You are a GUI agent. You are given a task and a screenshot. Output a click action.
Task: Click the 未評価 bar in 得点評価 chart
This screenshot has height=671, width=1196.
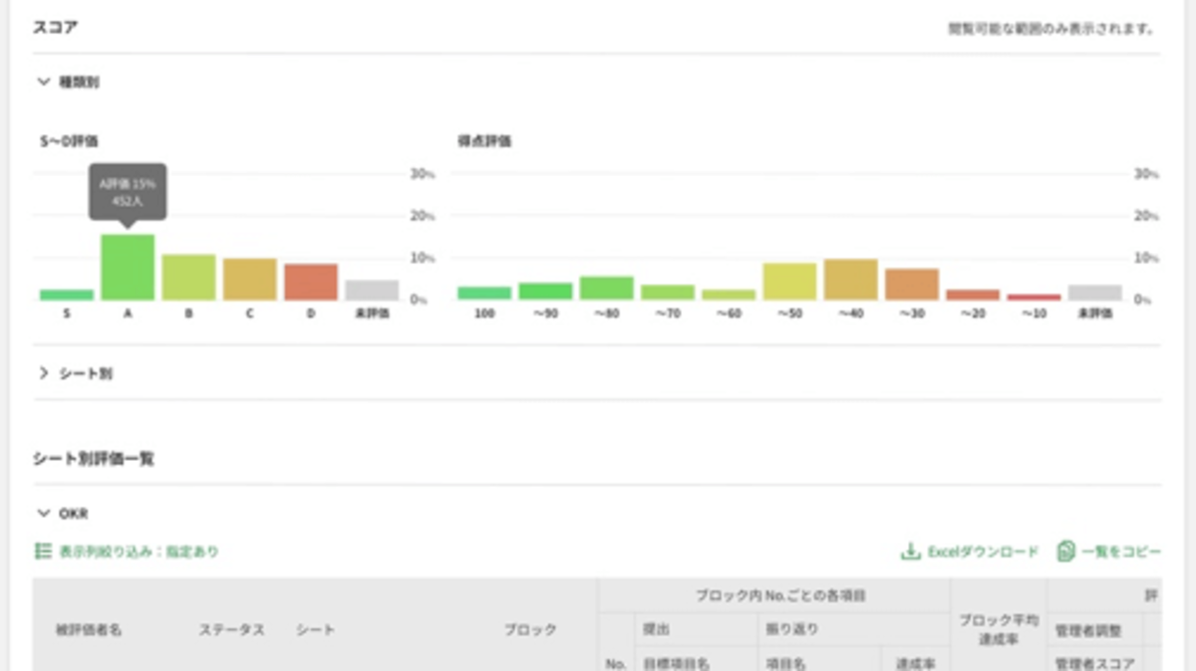(x=1094, y=293)
